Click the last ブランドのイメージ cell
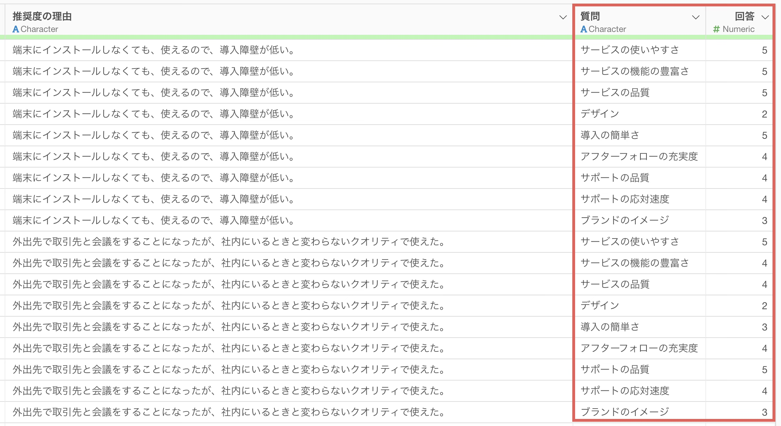This screenshot has width=781, height=426. click(625, 412)
